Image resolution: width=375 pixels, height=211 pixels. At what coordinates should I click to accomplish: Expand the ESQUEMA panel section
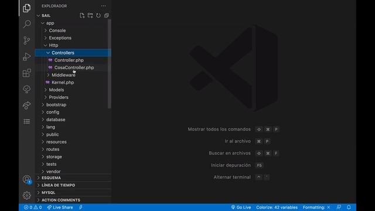tap(73, 178)
